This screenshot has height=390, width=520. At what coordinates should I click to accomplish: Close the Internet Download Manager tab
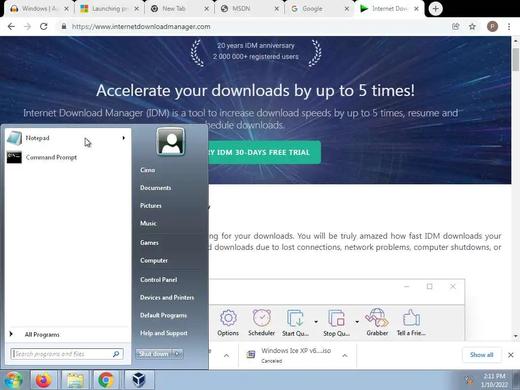[x=416, y=9]
